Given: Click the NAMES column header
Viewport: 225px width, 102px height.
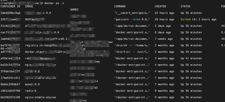Looking at the screenshot, I should [74, 10].
